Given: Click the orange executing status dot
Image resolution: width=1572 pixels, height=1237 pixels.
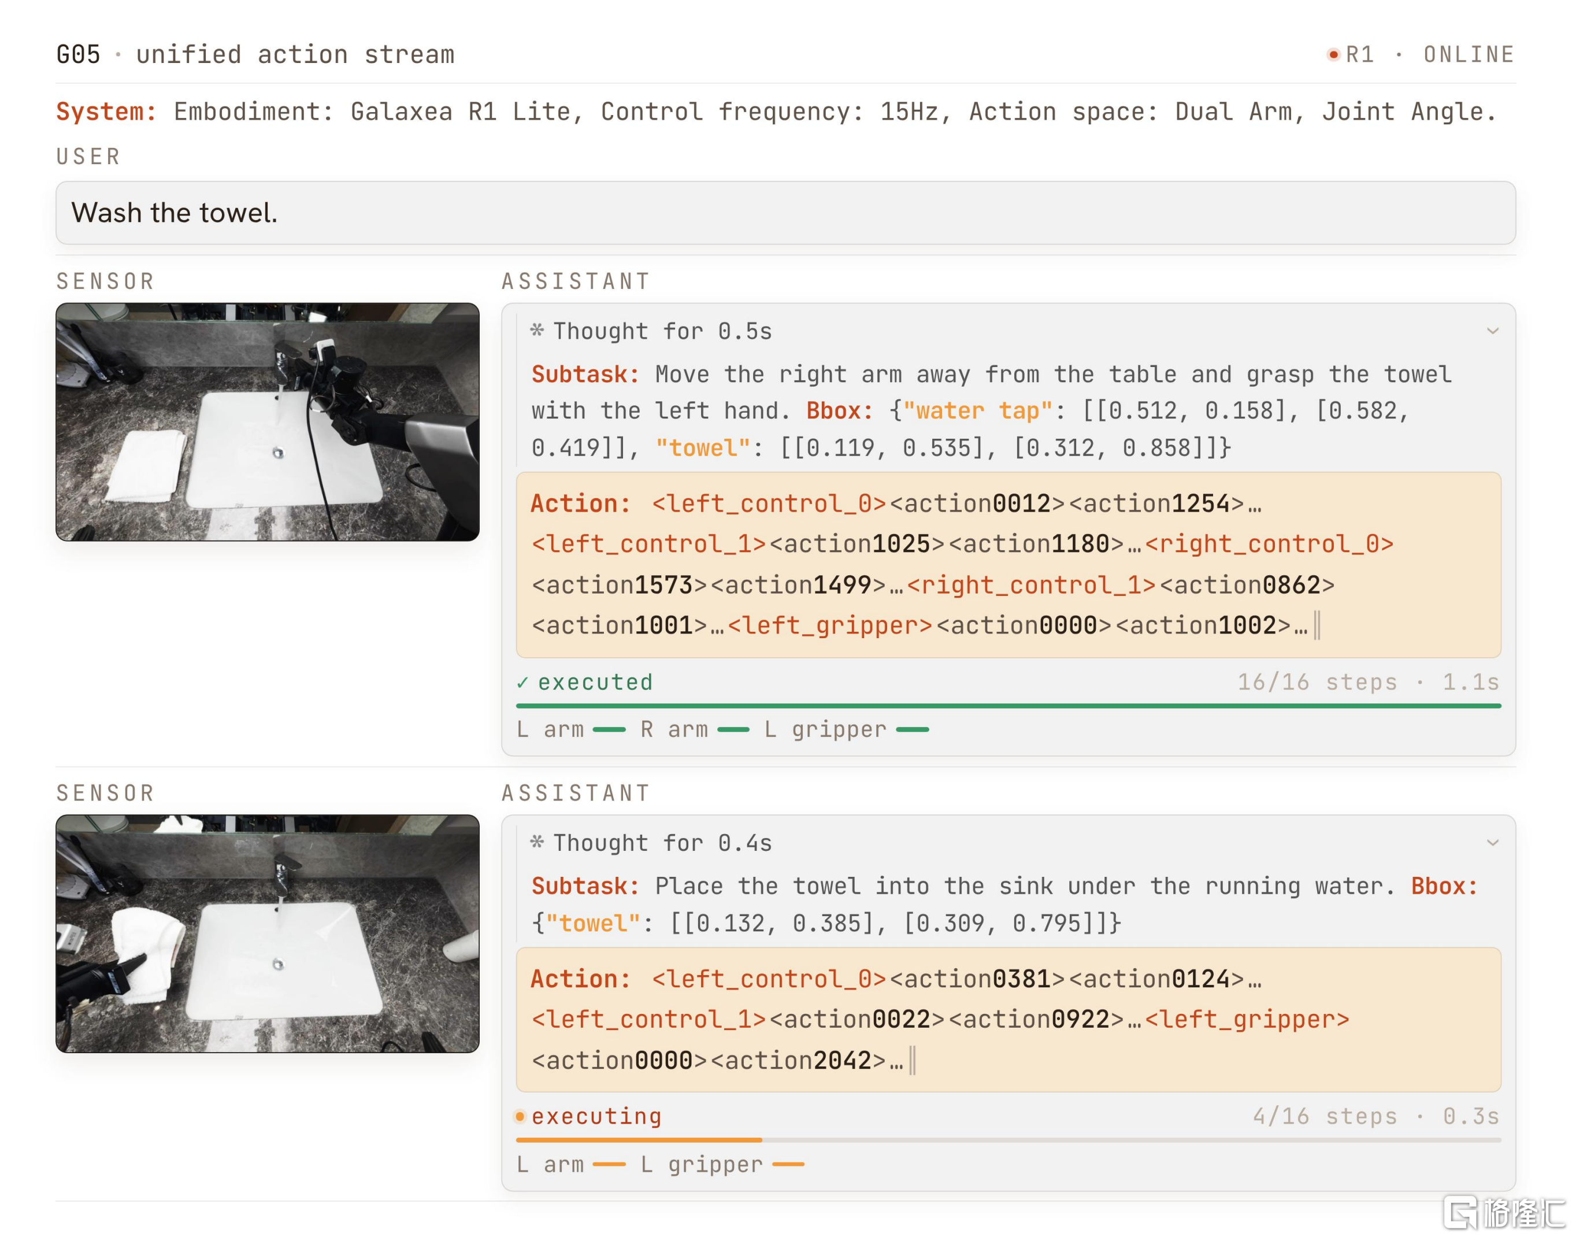Looking at the screenshot, I should pos(520,1116).
